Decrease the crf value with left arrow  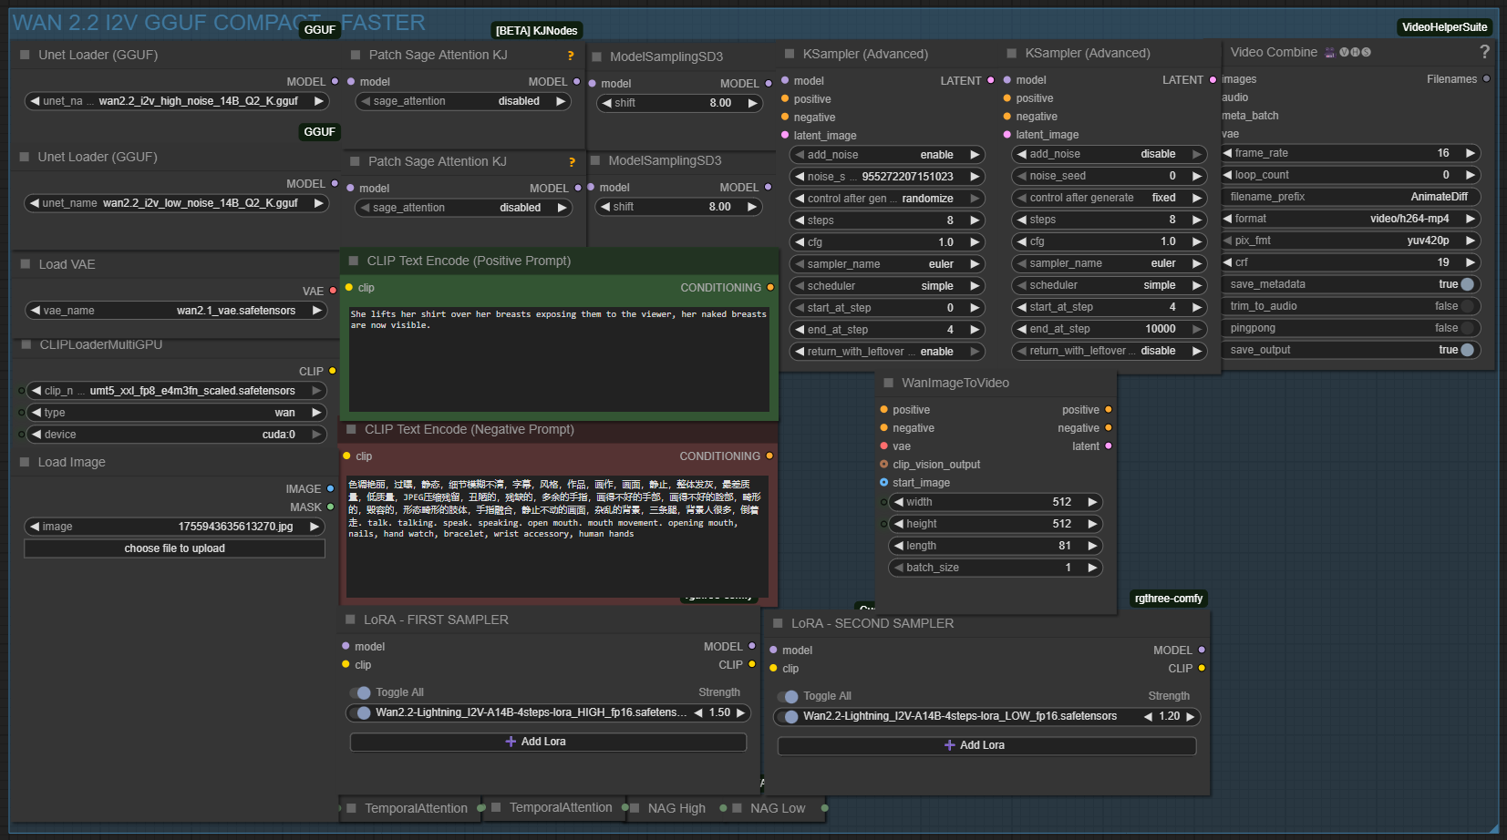1228,262
